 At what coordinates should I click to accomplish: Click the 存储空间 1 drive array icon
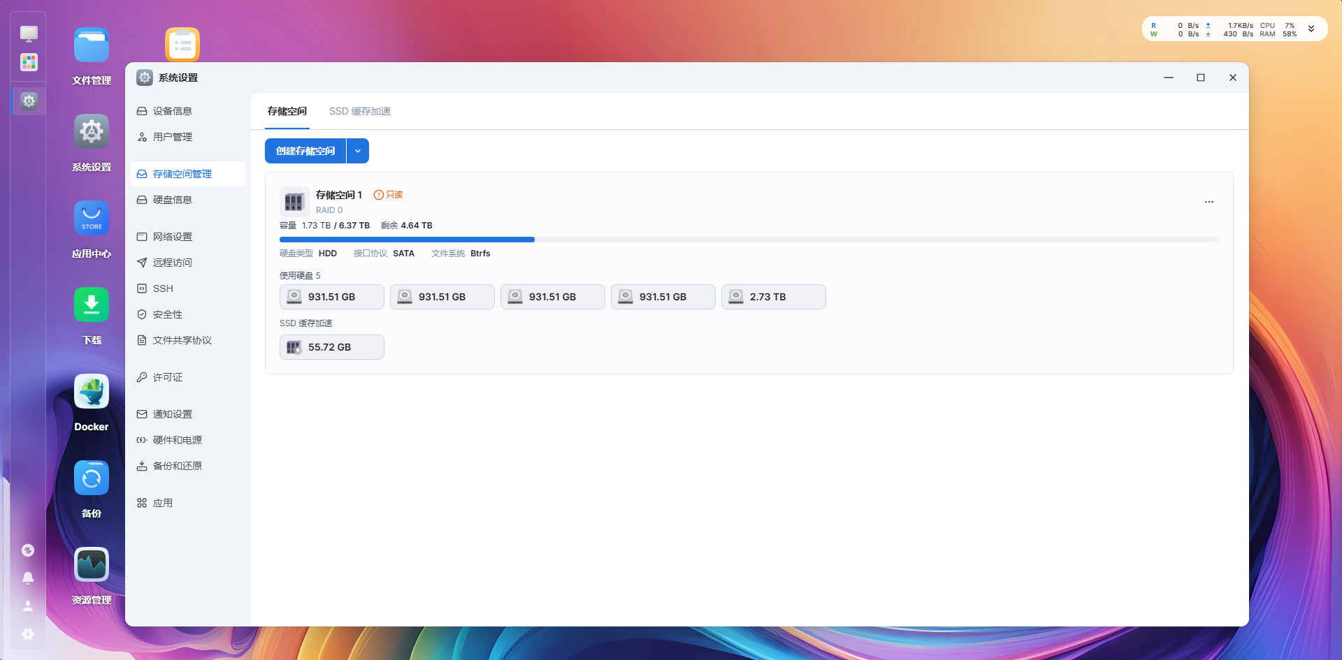294,202
